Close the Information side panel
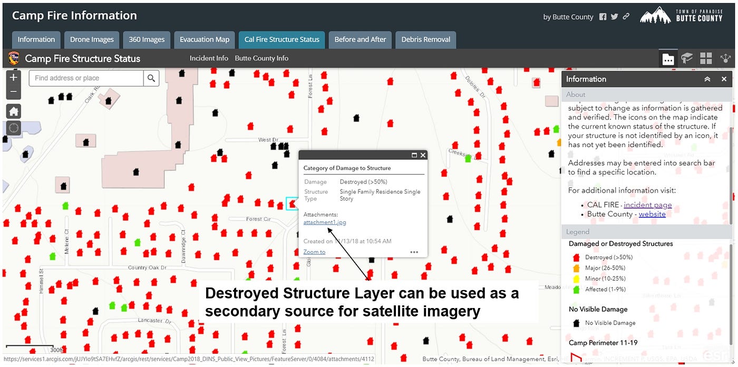 pyautogui.click(x=724, y=79)
